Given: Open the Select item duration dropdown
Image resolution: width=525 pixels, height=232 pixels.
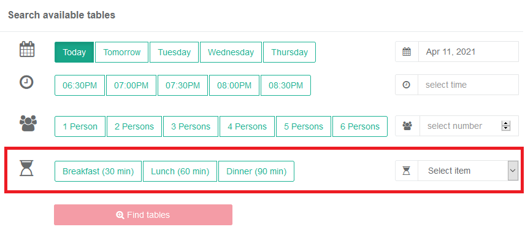Looking at the screenshot, I should pos(468,171).
